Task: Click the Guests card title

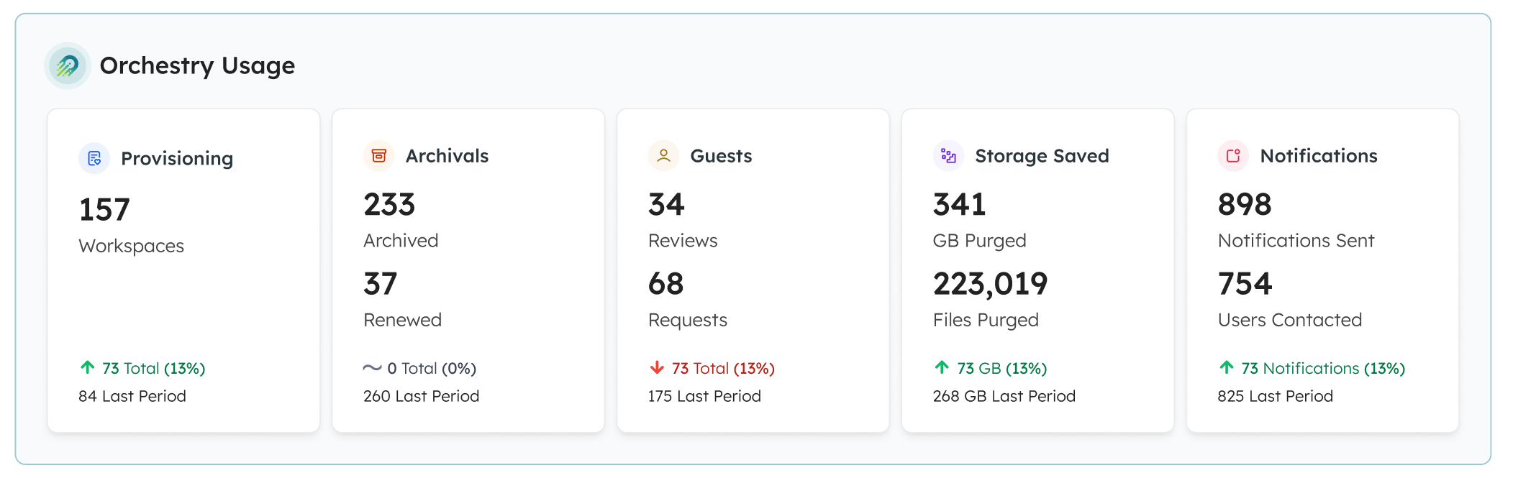Action: pos(721,156)
